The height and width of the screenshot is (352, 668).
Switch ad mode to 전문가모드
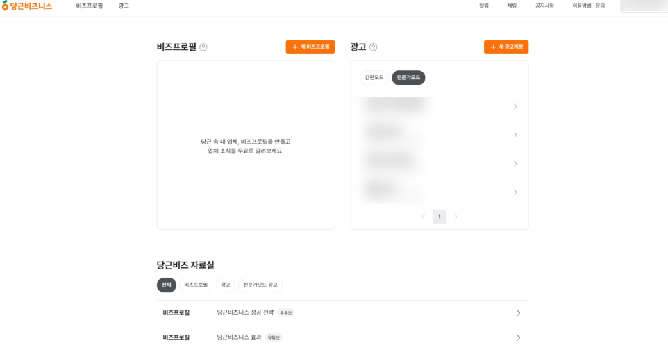point(408,78)
